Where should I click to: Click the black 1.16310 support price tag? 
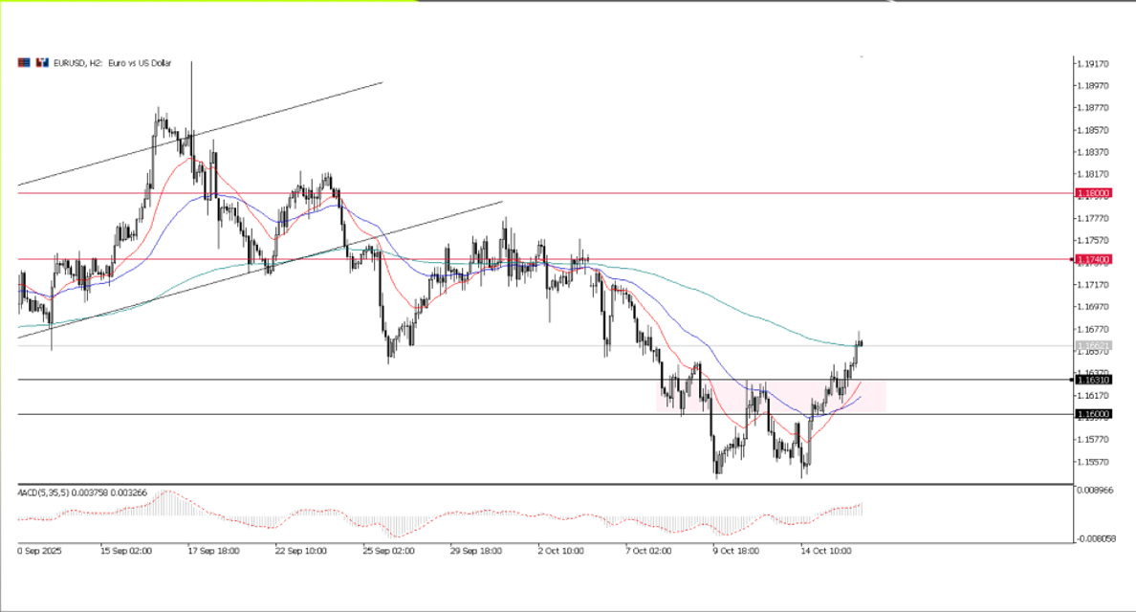[1093, 380]
